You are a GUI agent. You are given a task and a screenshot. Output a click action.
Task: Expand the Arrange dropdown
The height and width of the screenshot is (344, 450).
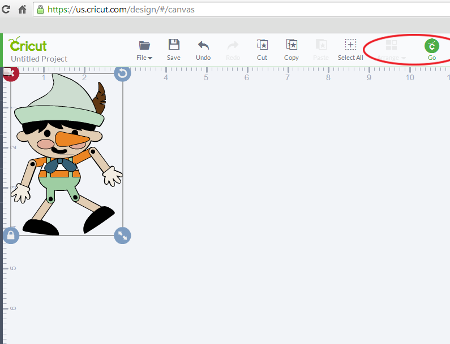pos(391,50)
